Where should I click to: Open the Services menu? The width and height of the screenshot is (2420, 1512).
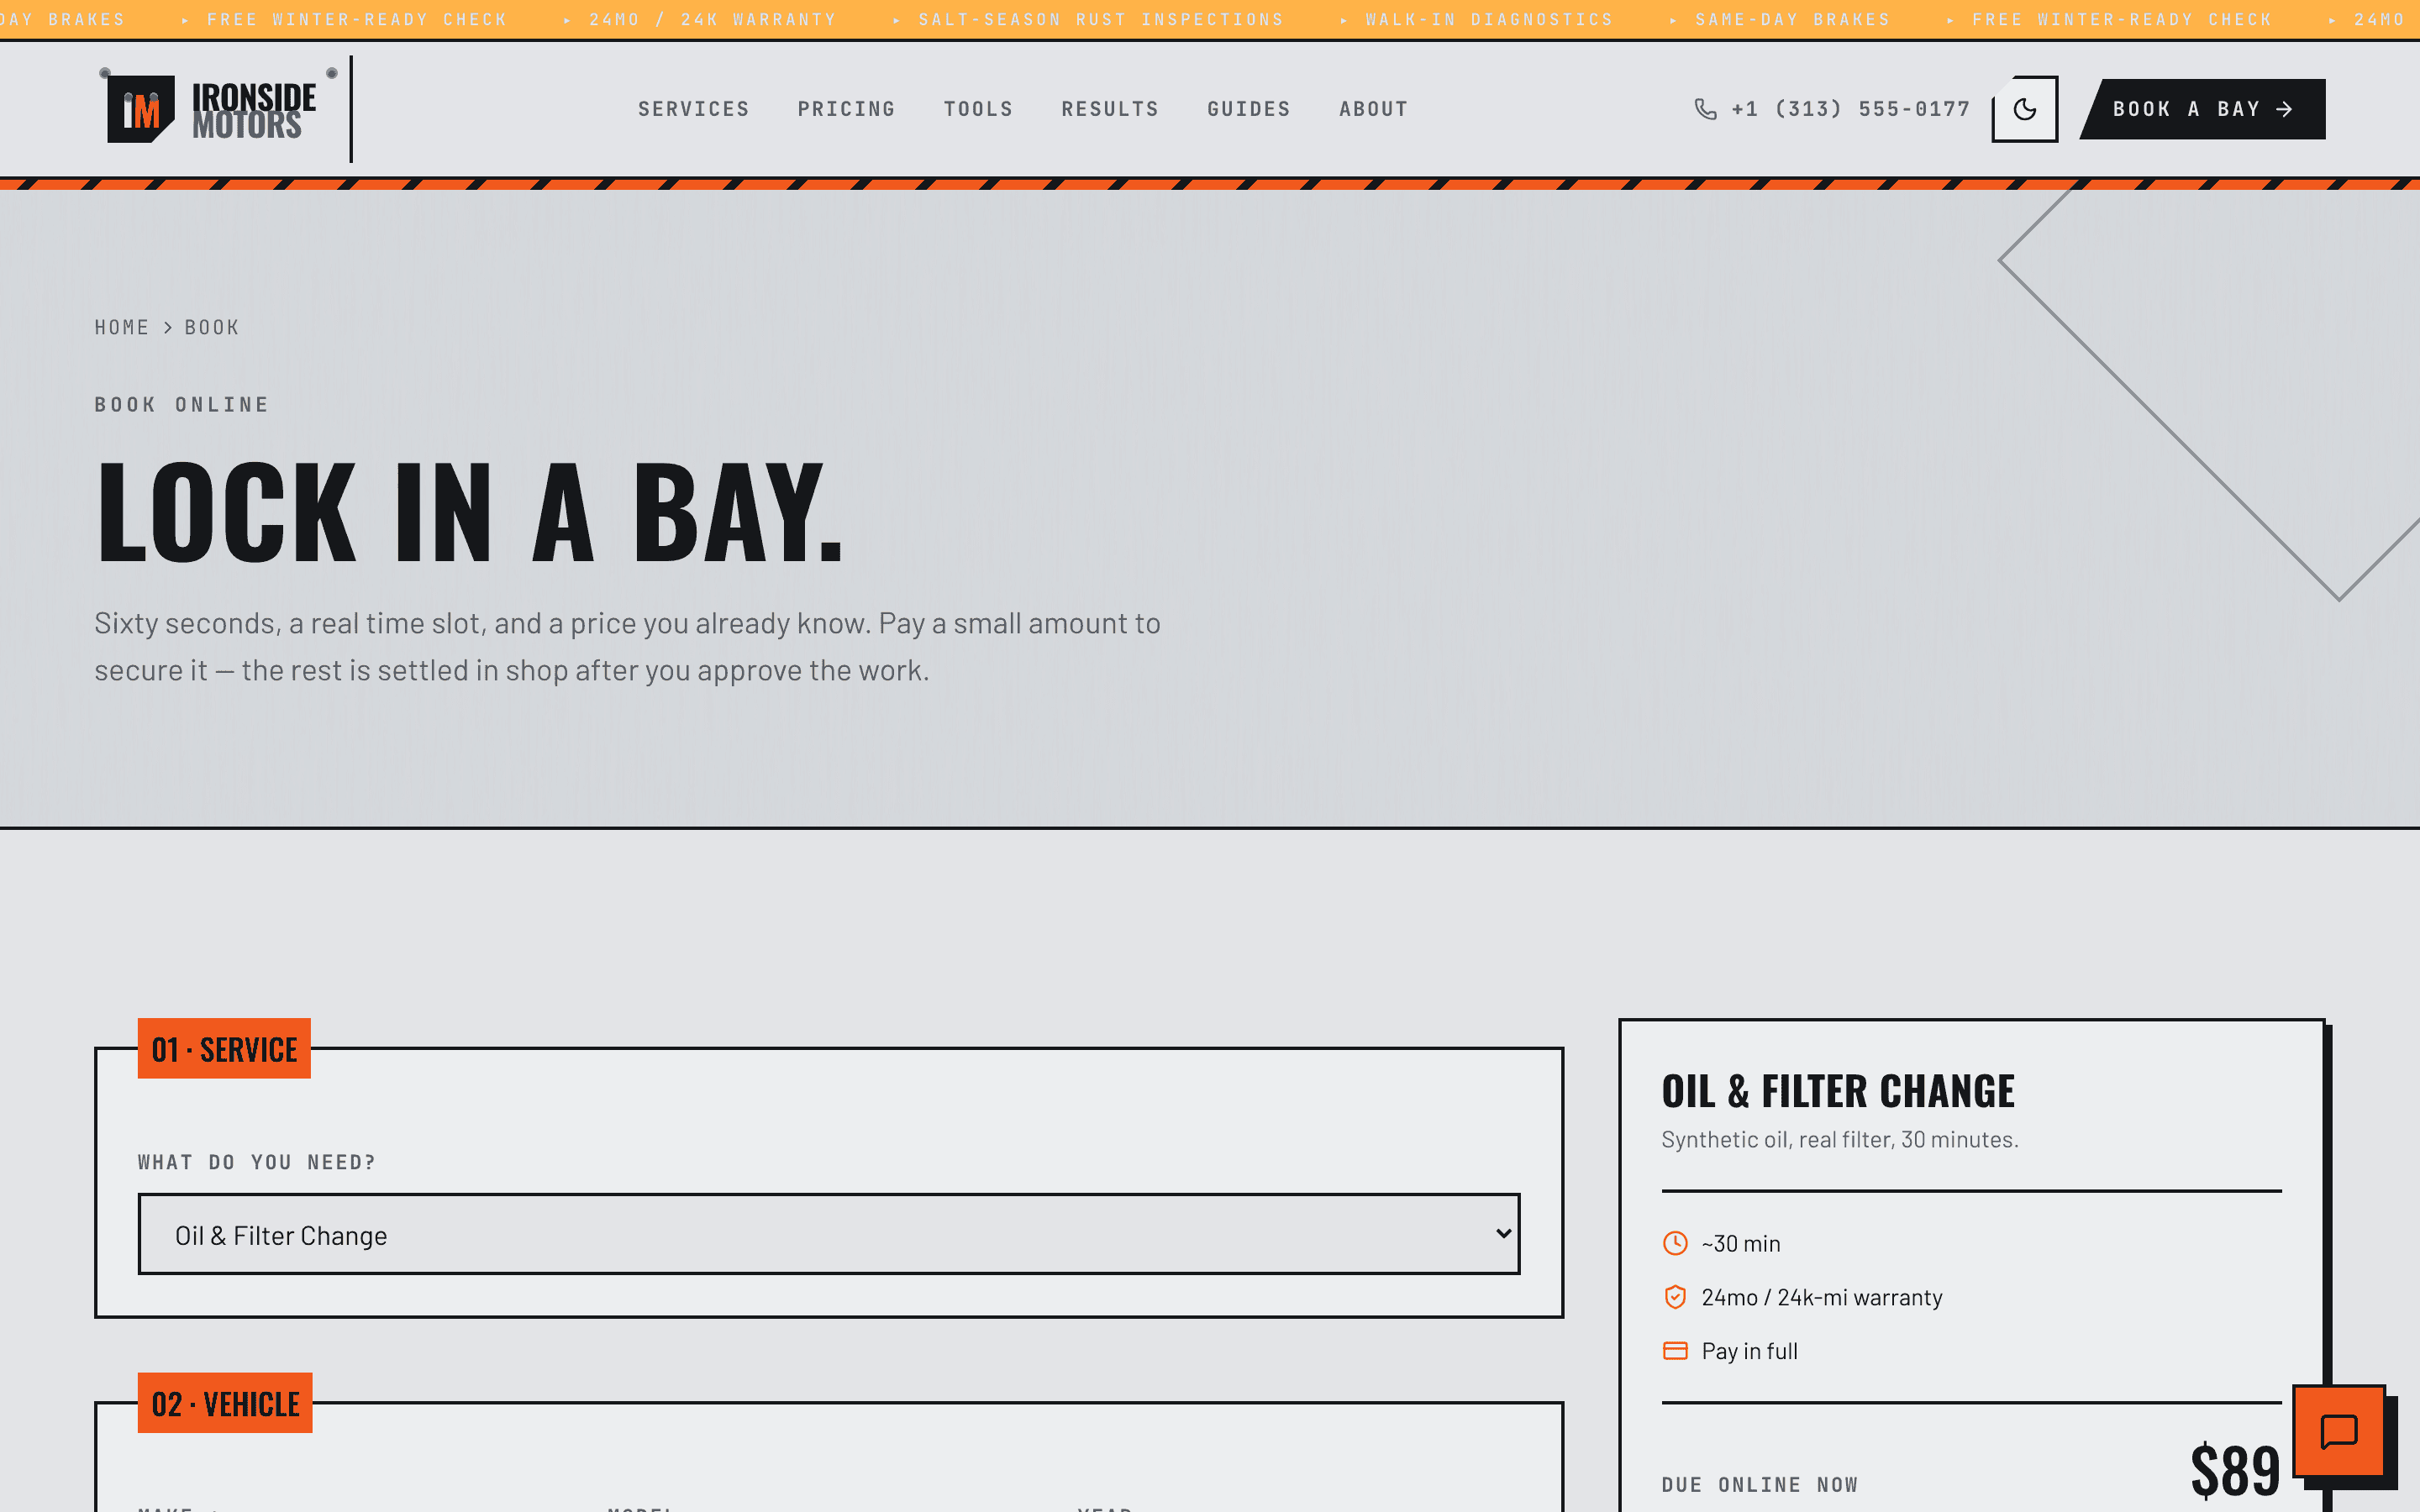[x=693, y=109]
